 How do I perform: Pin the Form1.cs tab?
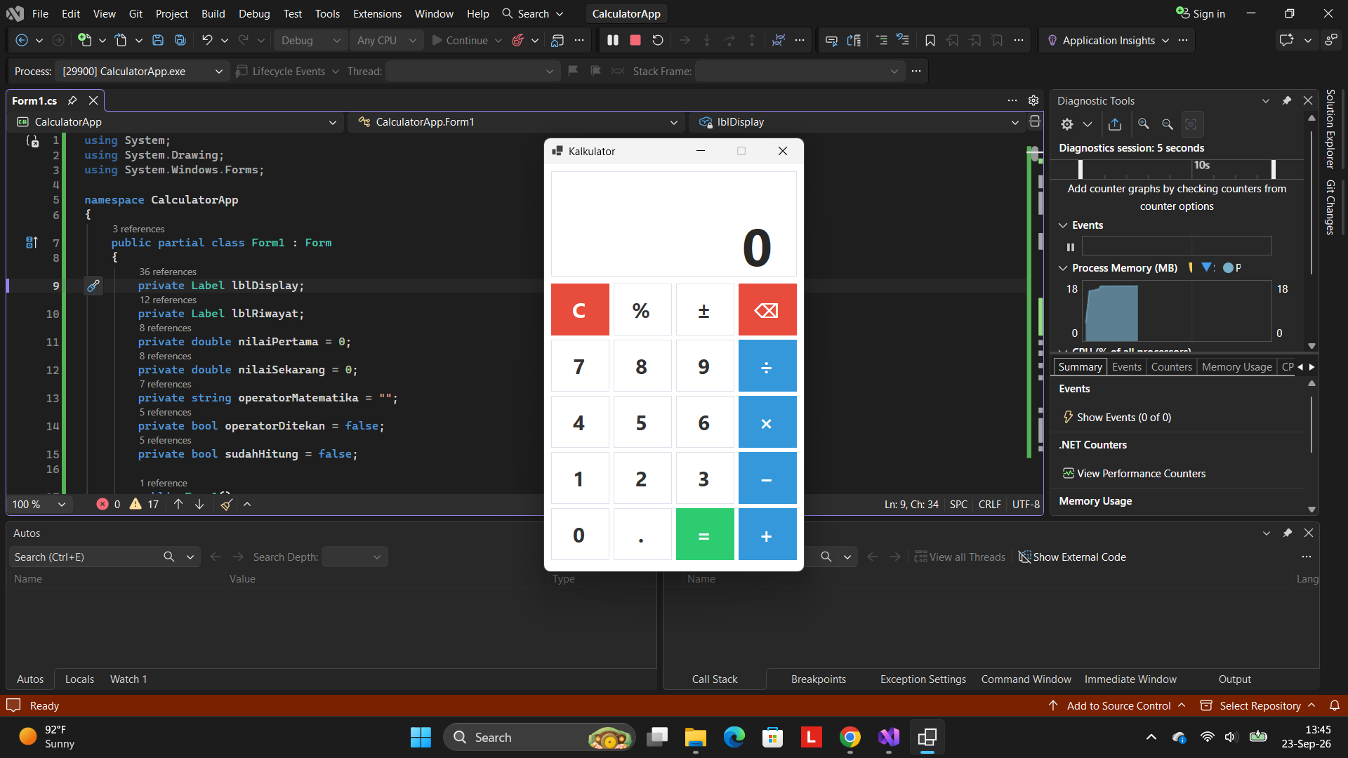[72, 101]
